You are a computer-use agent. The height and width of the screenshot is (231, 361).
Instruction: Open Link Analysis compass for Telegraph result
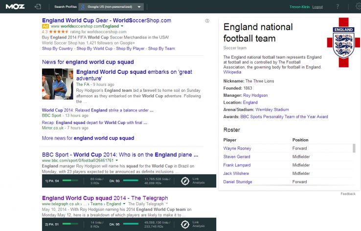(x=185, y=224)
